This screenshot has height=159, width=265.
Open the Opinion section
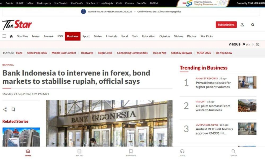coord(165,36)
